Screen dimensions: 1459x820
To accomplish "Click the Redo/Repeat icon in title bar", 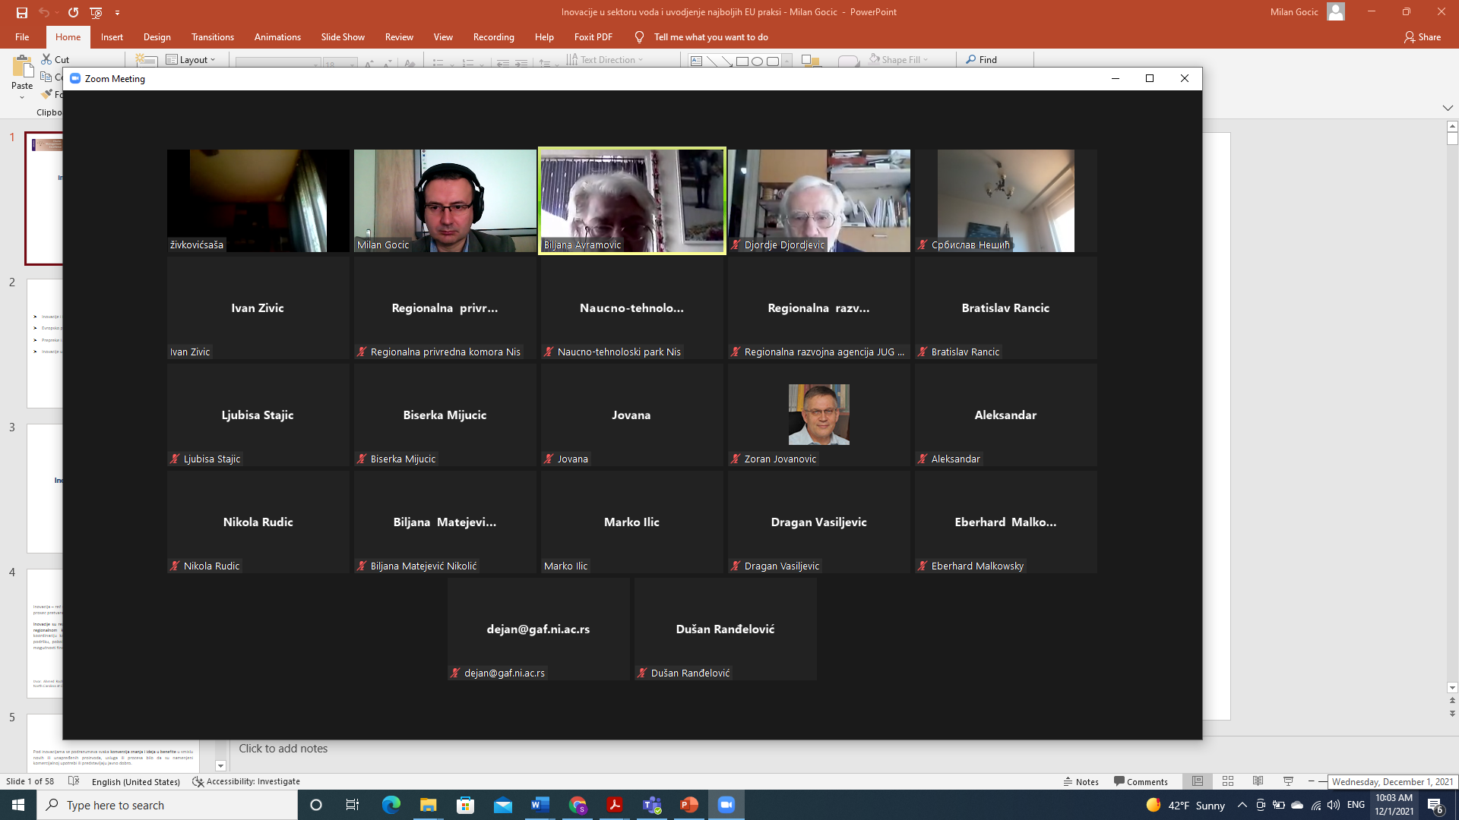I will pos(73,12).
